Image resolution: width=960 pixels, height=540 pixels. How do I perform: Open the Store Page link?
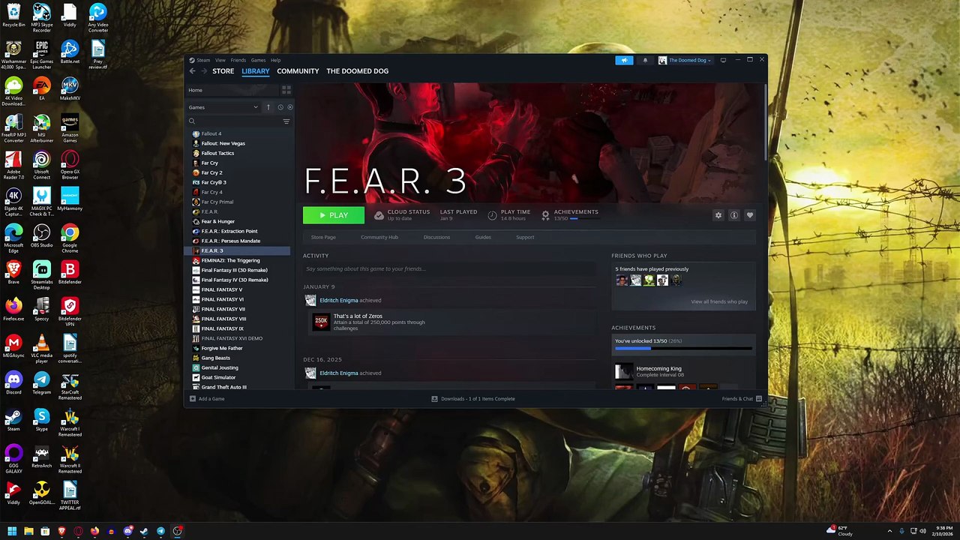click(323, 237)
